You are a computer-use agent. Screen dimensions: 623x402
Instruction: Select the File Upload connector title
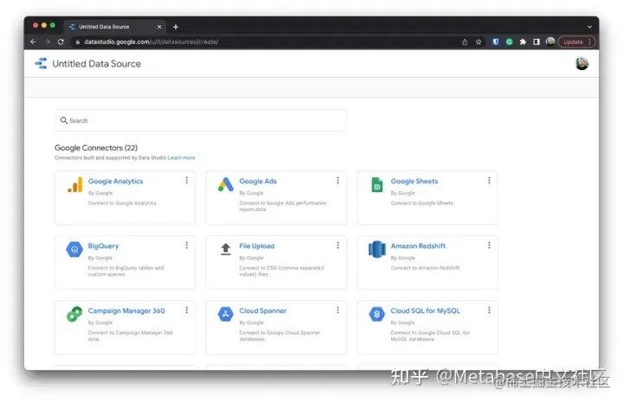(257, 246)
